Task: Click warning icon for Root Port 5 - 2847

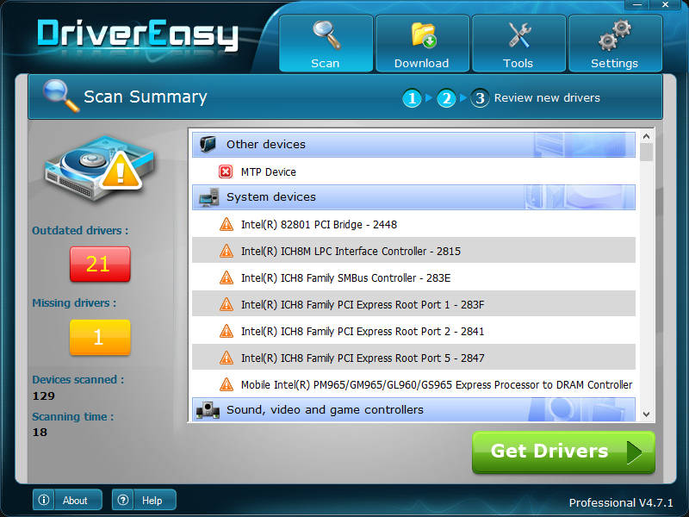Action: click(x=227, y=358)
